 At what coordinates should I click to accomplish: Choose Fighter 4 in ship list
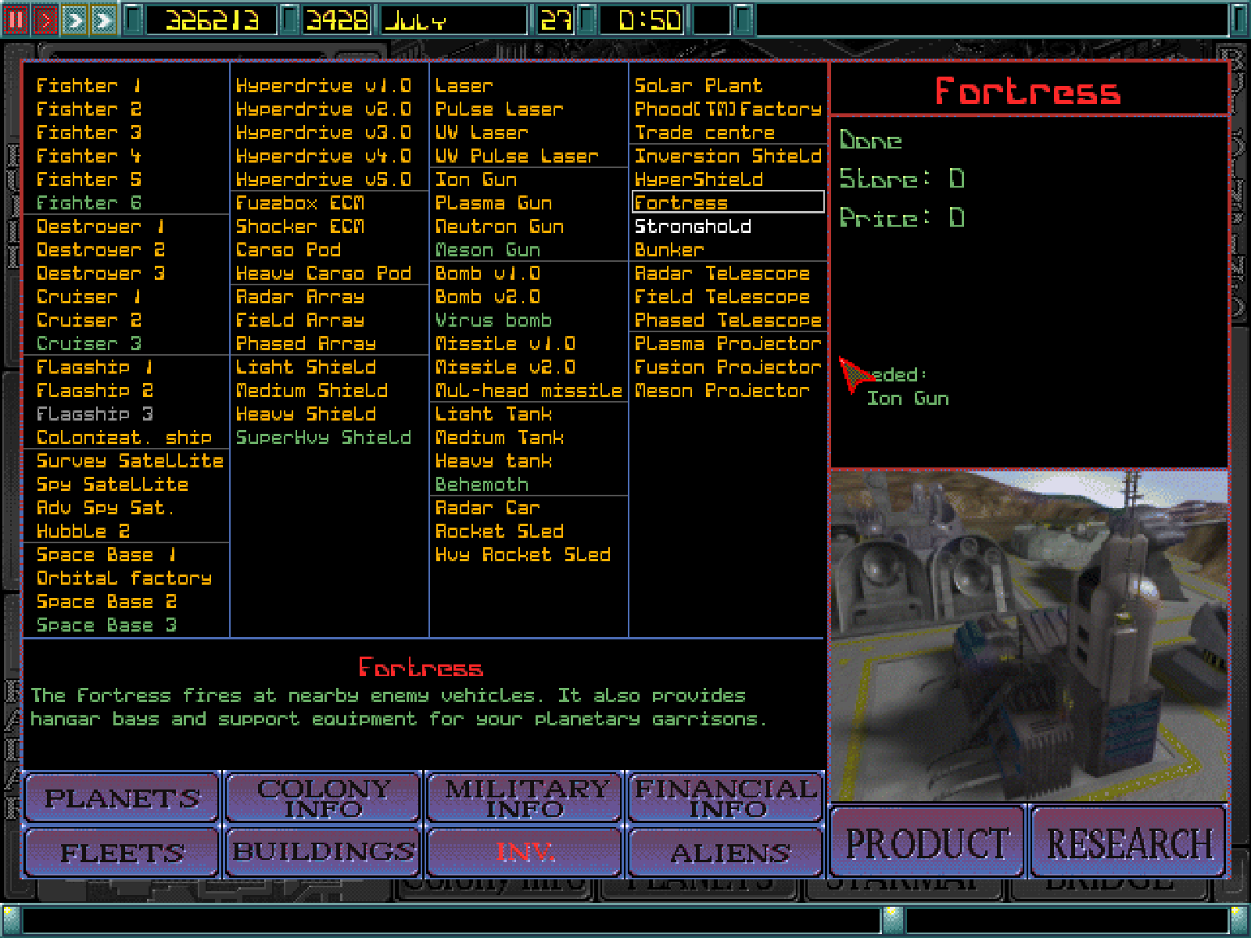(88, 156)
